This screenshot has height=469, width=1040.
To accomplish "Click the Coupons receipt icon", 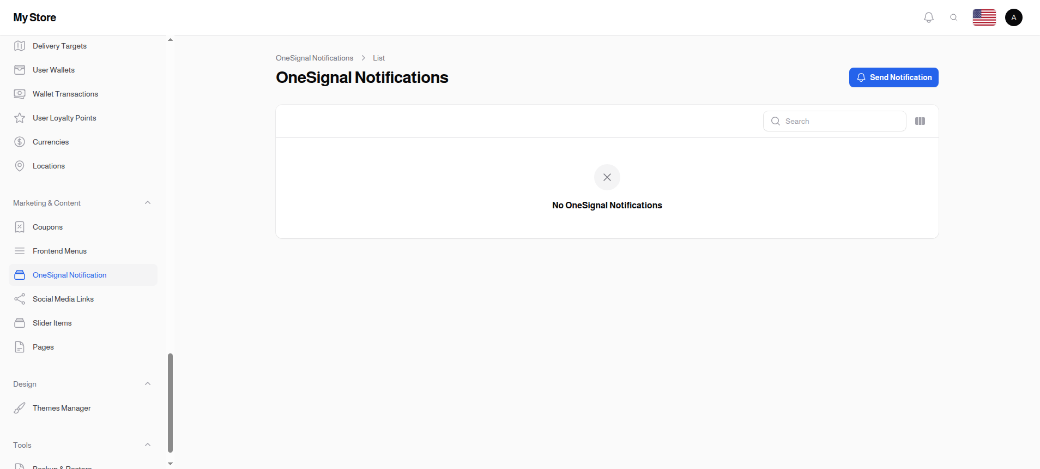I will (20, 227).
